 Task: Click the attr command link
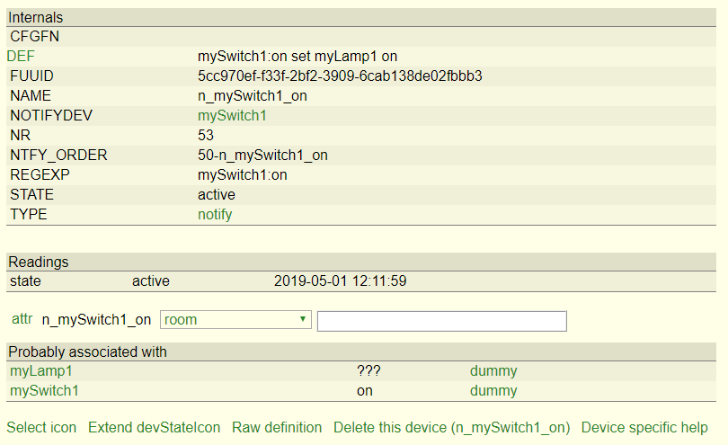pos(22,319)
